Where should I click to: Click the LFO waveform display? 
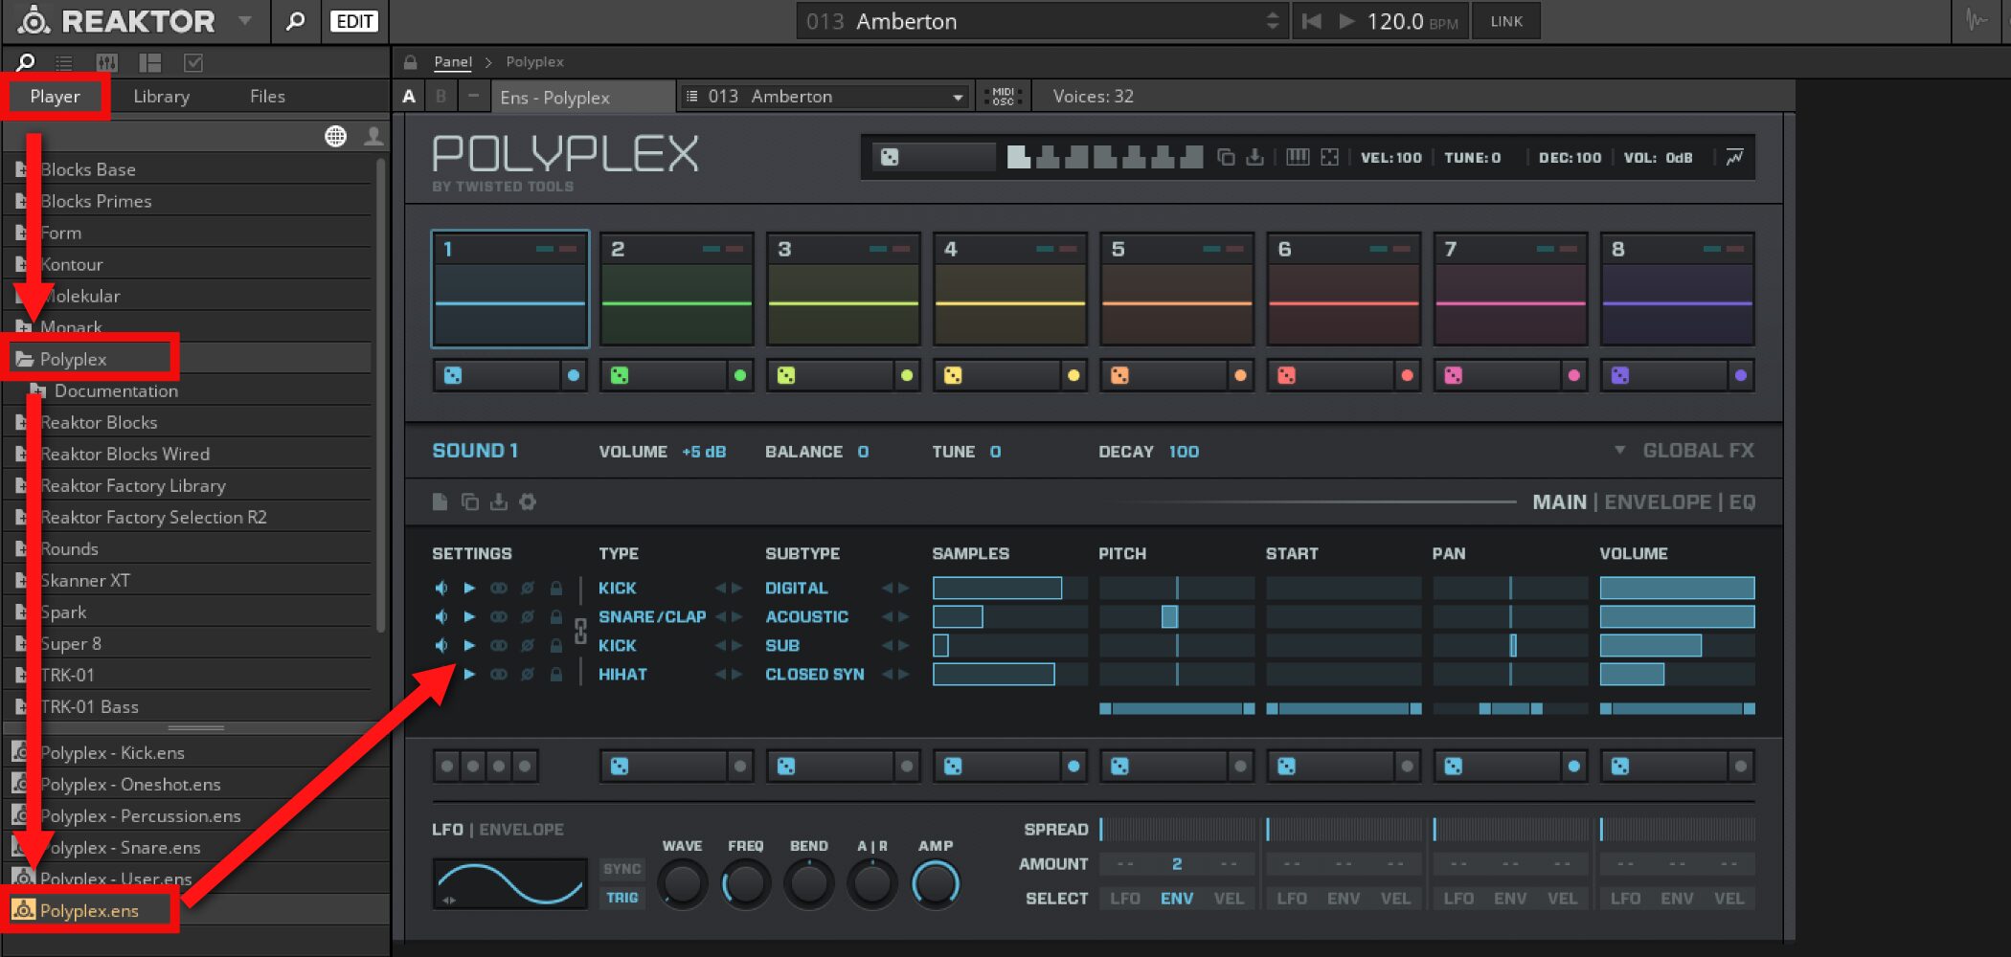[x=510, y=883]
